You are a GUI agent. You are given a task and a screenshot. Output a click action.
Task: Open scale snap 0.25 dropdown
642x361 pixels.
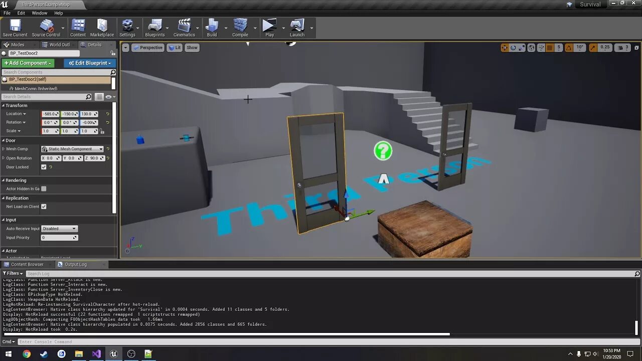pos(605,48)
